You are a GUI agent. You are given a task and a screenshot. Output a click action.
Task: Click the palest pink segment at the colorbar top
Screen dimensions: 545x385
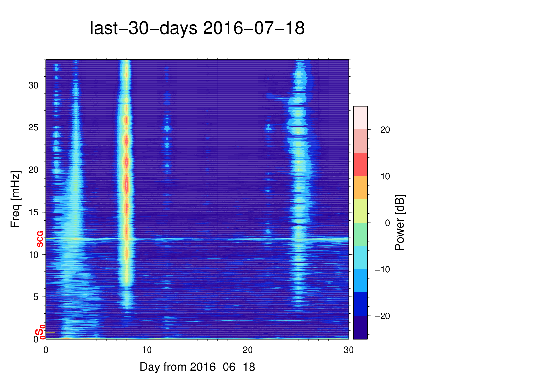[x=360, y=118]
